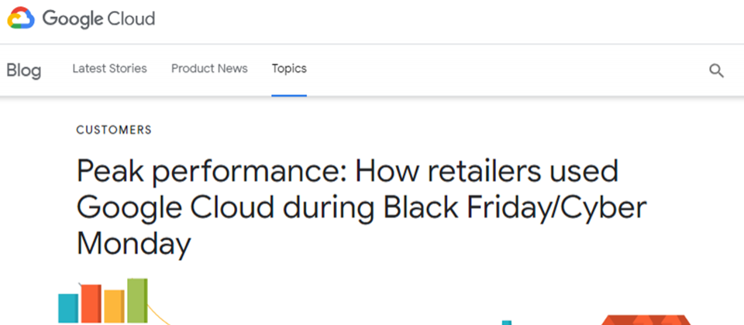Open search with the magnifier icon
The height and width of the screenshot is (325, 744).
point(716,70)
